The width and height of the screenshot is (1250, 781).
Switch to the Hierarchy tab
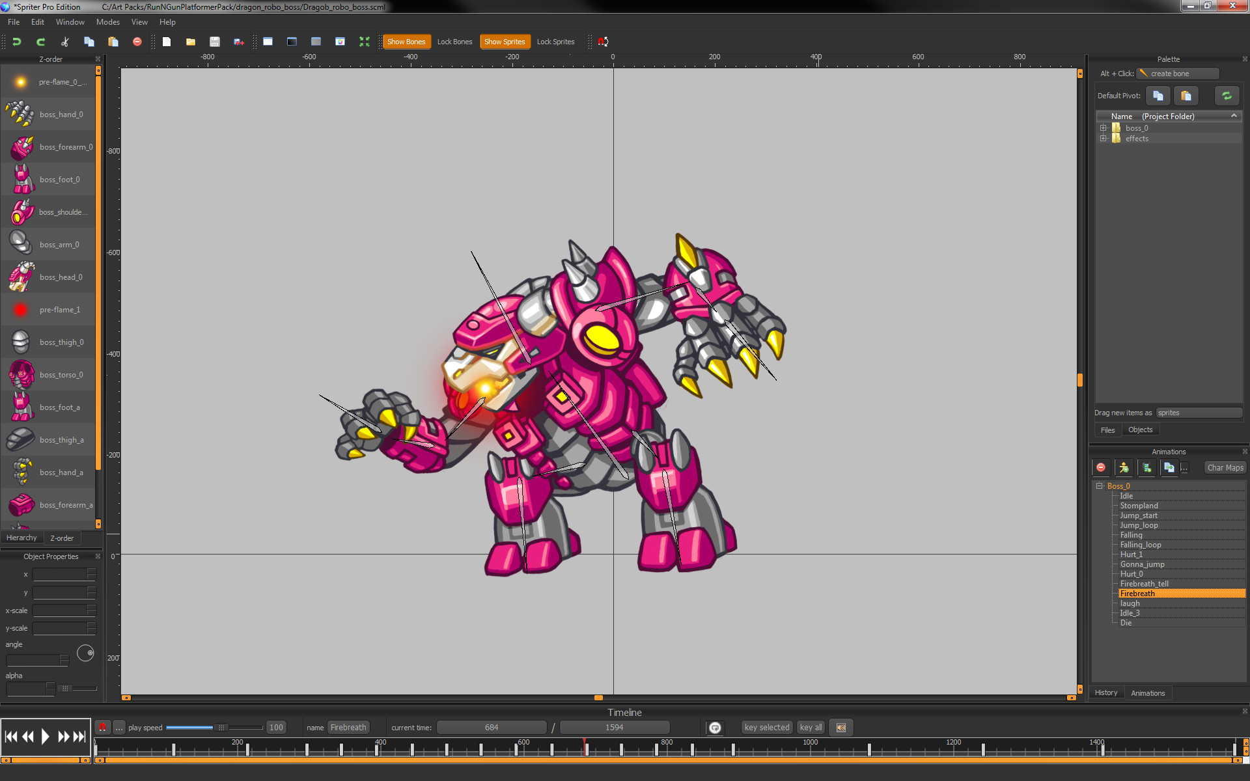(21, 537)
